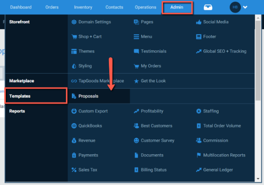264x185 pixels.
Task: Click the Proposals document icon
Action: [74, 96]
